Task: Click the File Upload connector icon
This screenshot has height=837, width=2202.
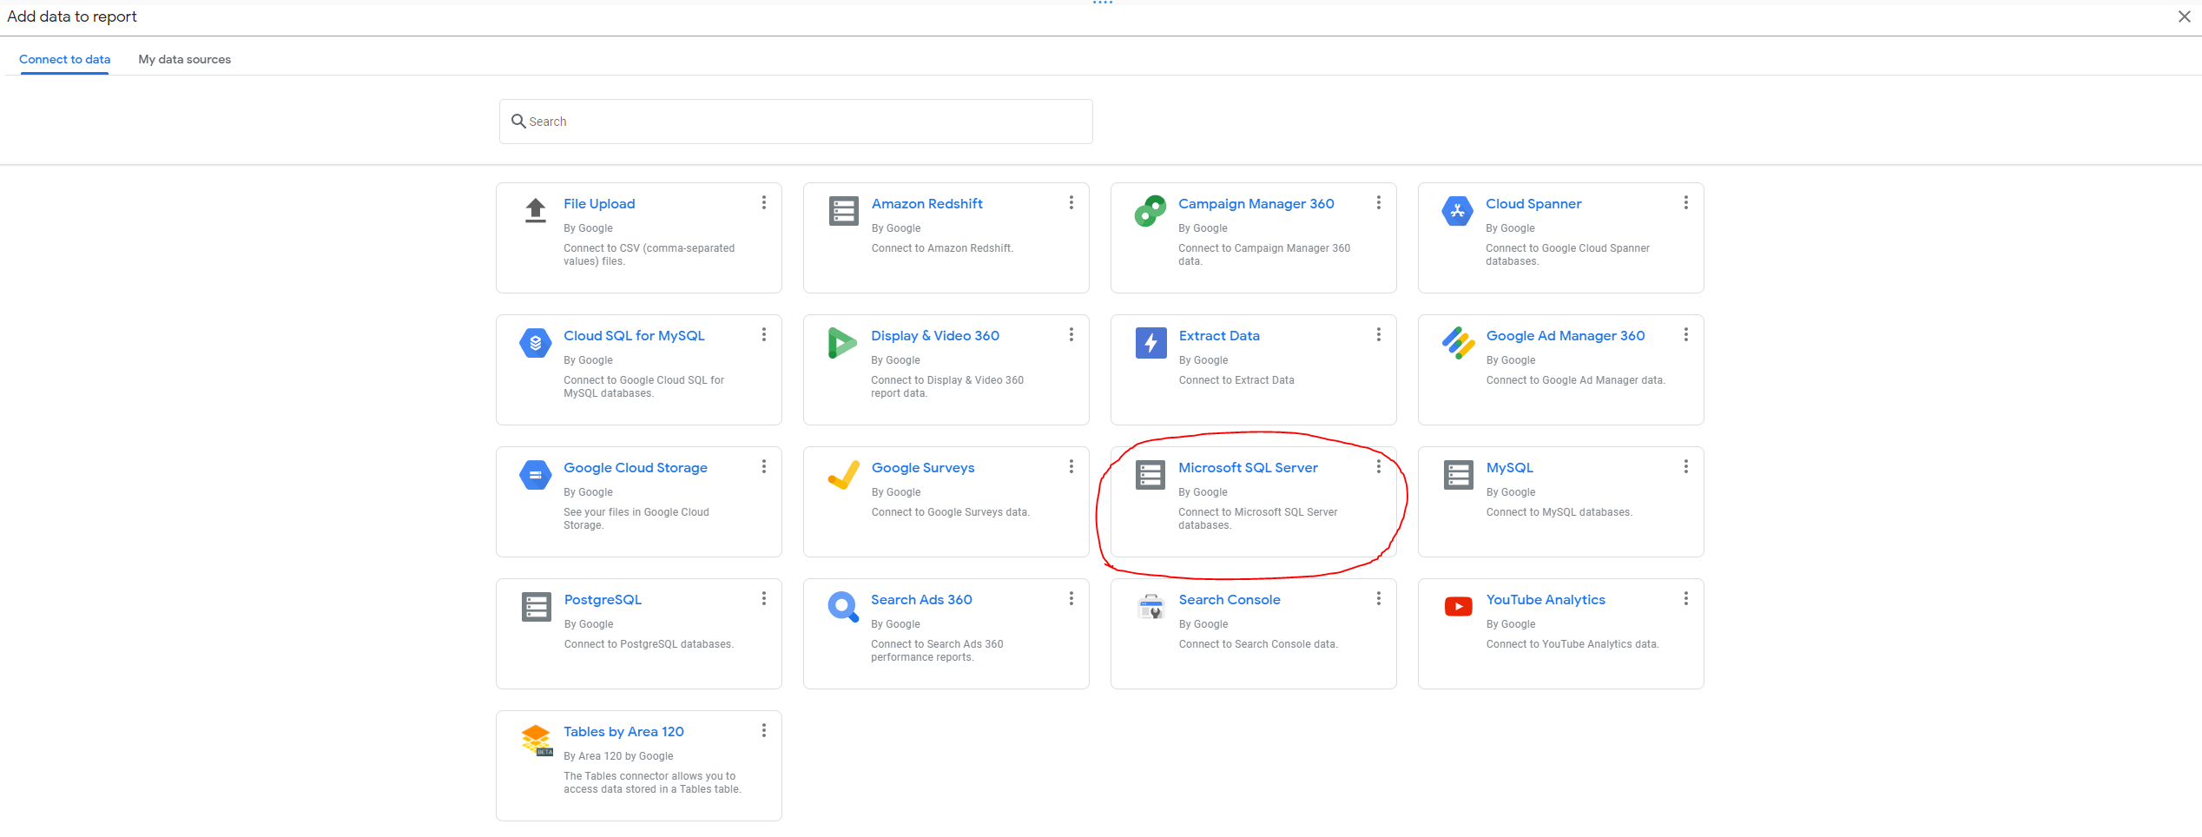Action: 535,211
